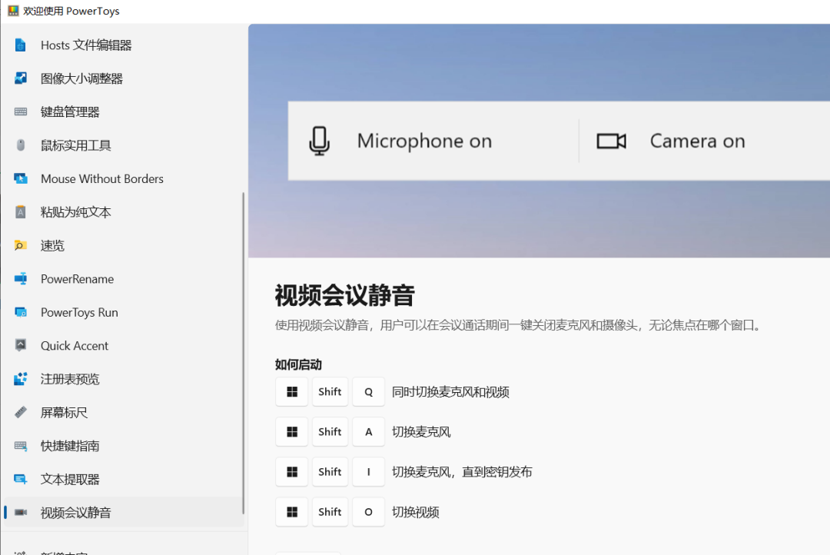The image size is (830, 555).
Task: Click Windows key in the Q shortcut row
Action: [x=292, y=392]
